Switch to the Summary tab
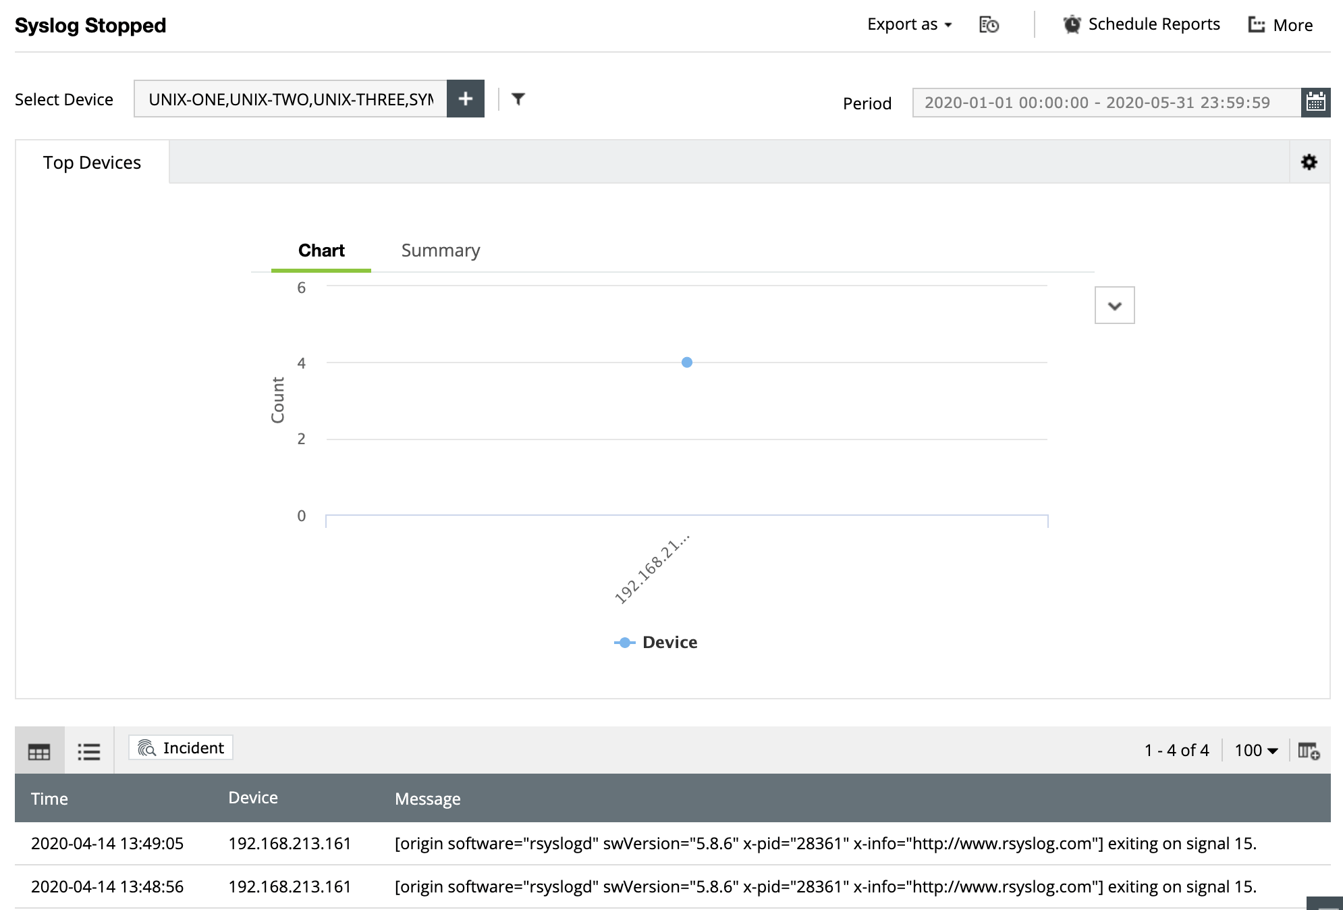This screenshot has height=910, width=1343. (x=440, y=250)
